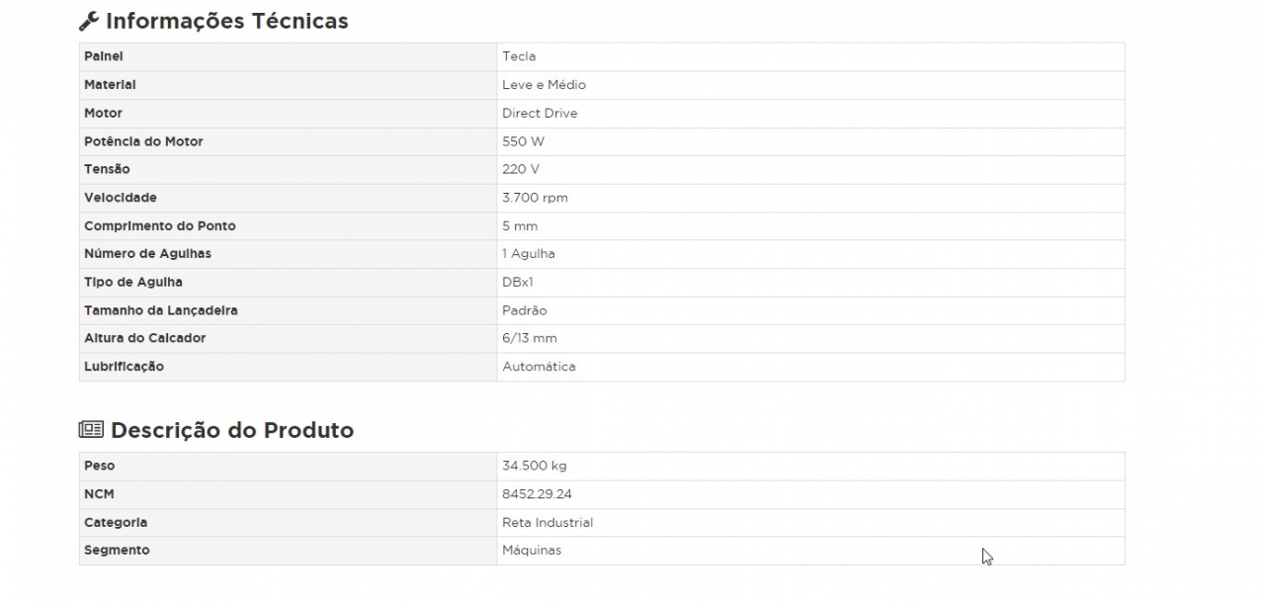Click the 6/13 mm calcador height value

[530, 338]
